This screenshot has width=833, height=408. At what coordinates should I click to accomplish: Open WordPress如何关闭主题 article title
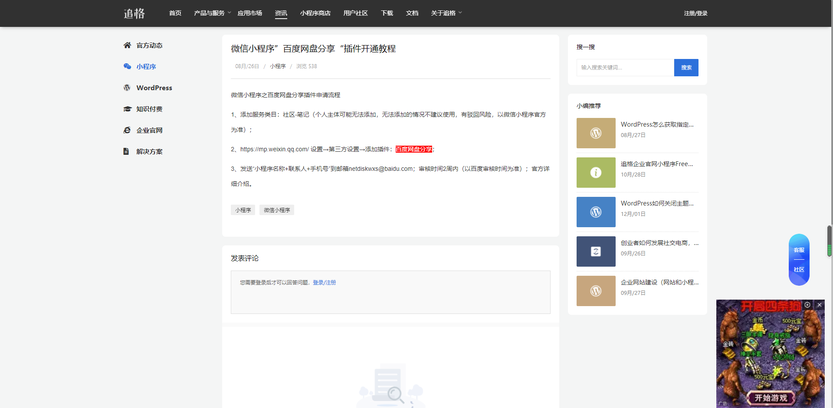coord(657,203)
